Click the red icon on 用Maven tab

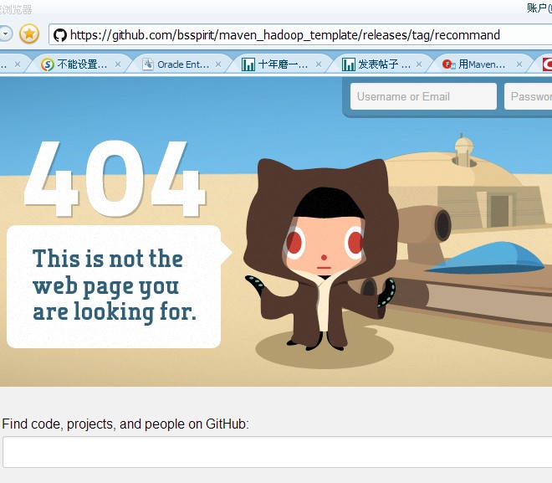(449, 64)
